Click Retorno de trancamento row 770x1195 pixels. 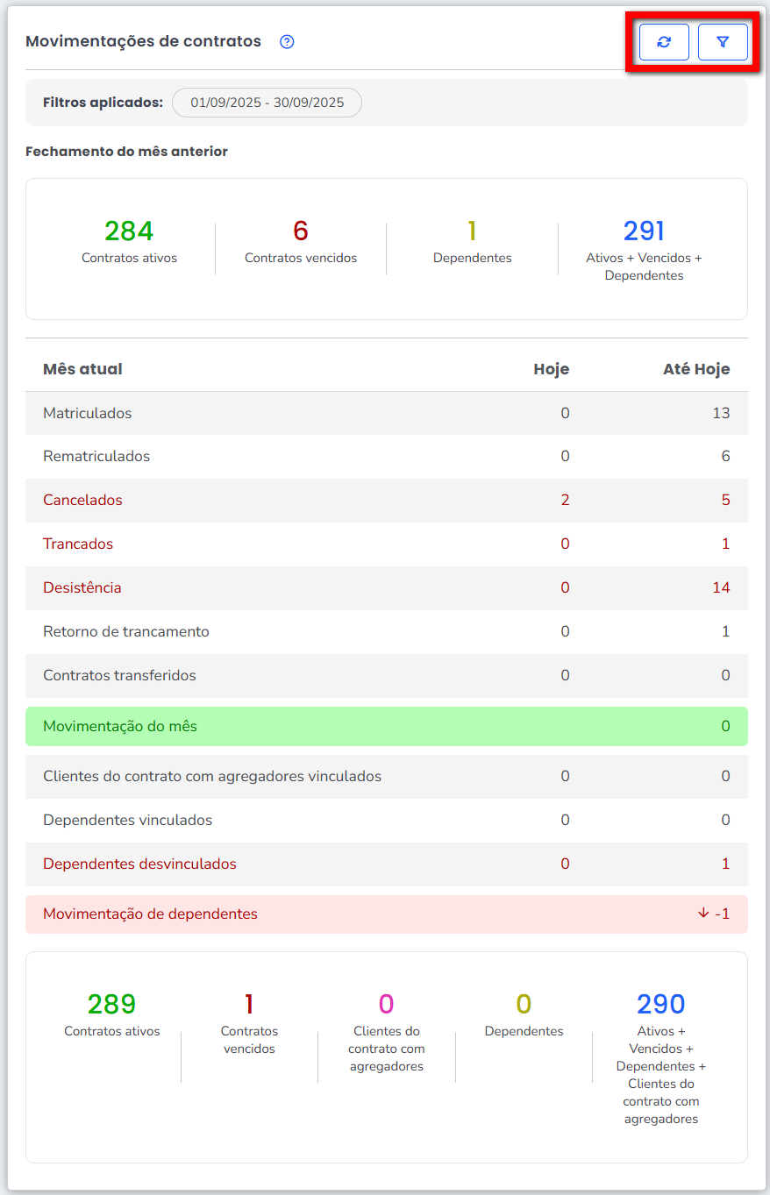126,632
